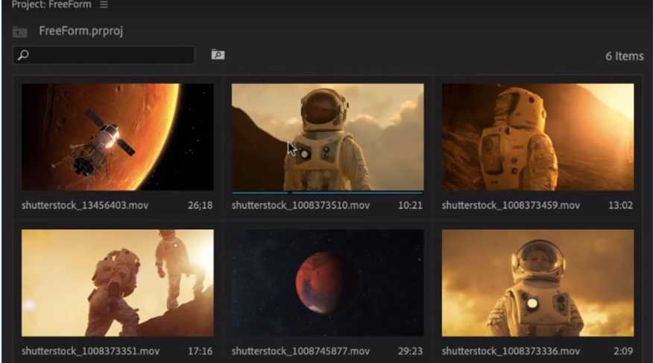Screen dimensions: 653x363
Task: Click inside the project search field
Action: point(104,55)
